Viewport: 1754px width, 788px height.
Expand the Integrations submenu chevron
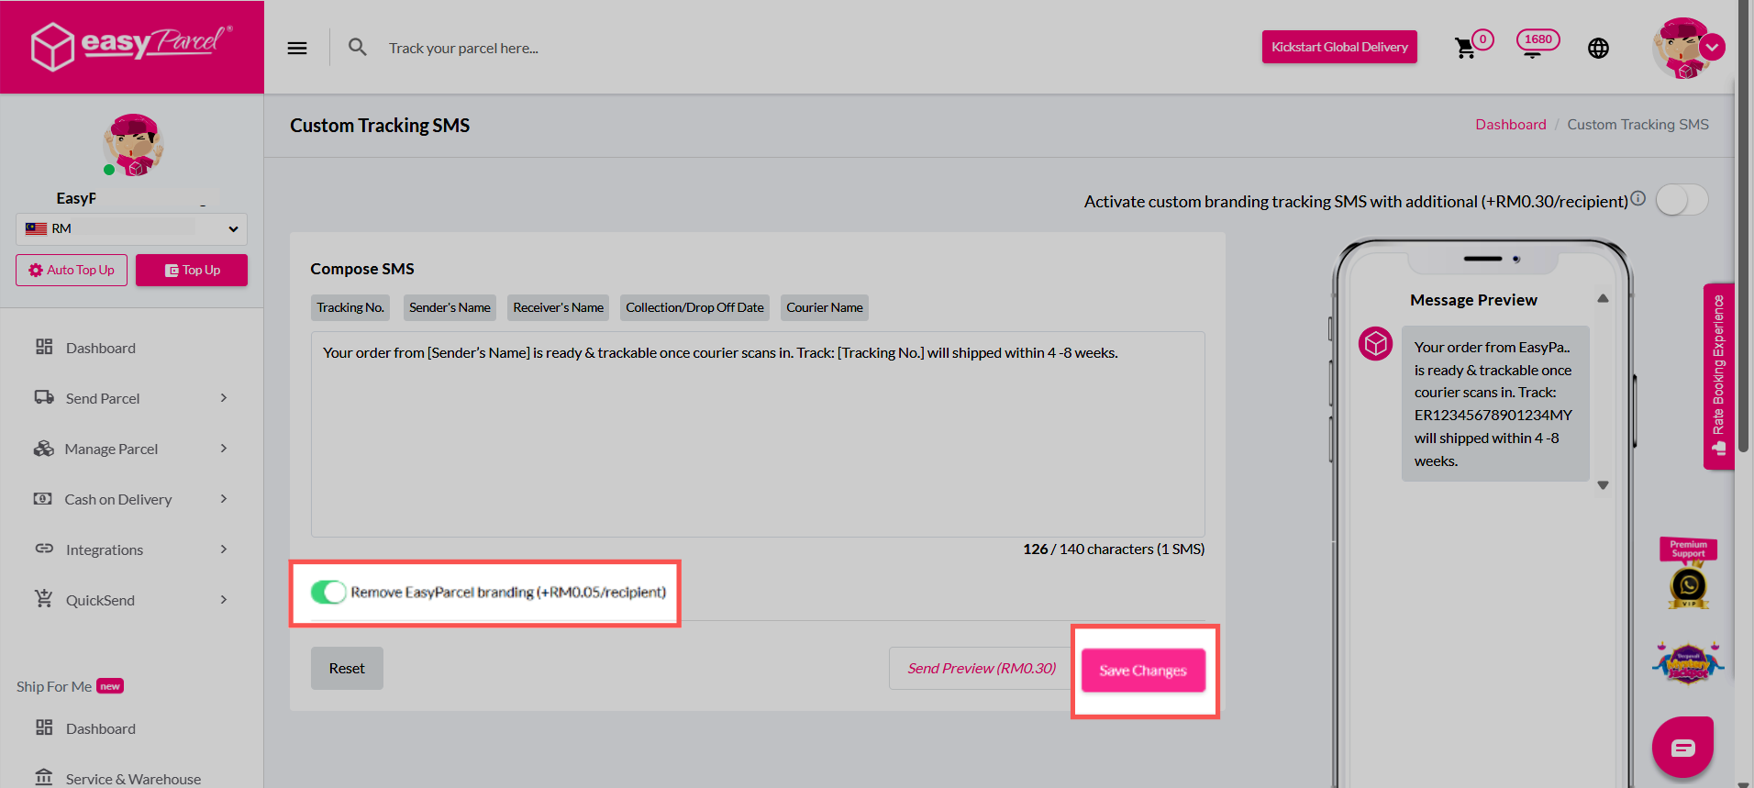click(x=224, y=549)
